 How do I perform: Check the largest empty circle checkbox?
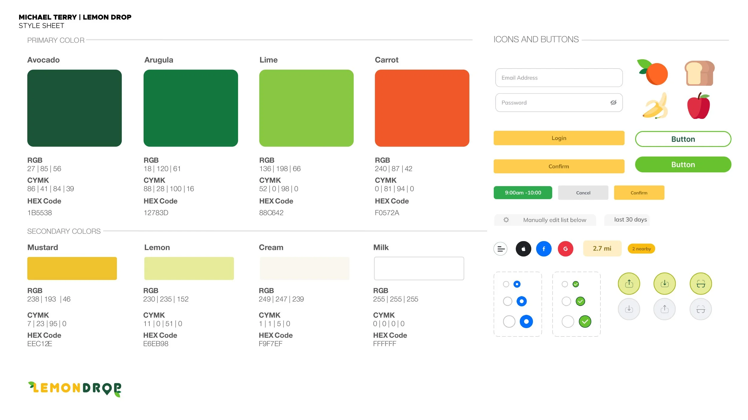click(x=568, y=321)
